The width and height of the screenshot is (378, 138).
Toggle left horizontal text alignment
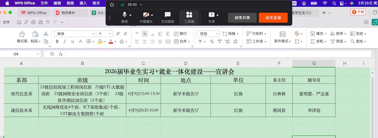[137, 41]
